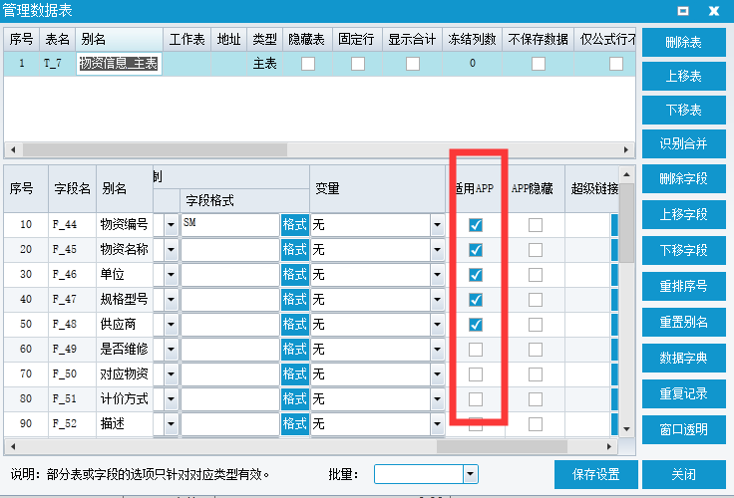Click the 识别合并 button
This screenshot has width=734, height=498.
tap(683, 143)
